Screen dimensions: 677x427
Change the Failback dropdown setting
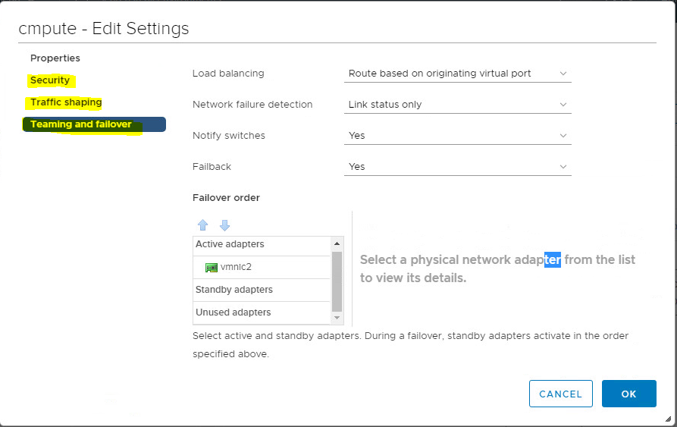click(x=457, y=167)
